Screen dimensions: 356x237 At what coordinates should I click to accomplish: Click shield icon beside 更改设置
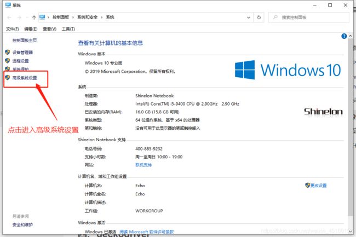(307, 186)
